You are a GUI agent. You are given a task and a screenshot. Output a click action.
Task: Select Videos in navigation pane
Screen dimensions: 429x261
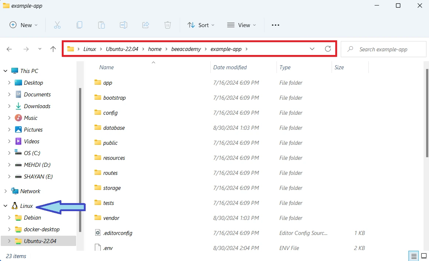[32, 141]
